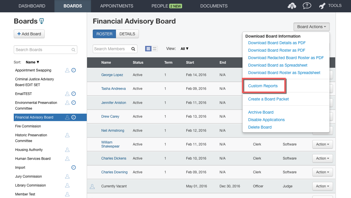Open Action dropdown for Charles Downing
This screenshot has width=351, height=198.
(322, 172)
